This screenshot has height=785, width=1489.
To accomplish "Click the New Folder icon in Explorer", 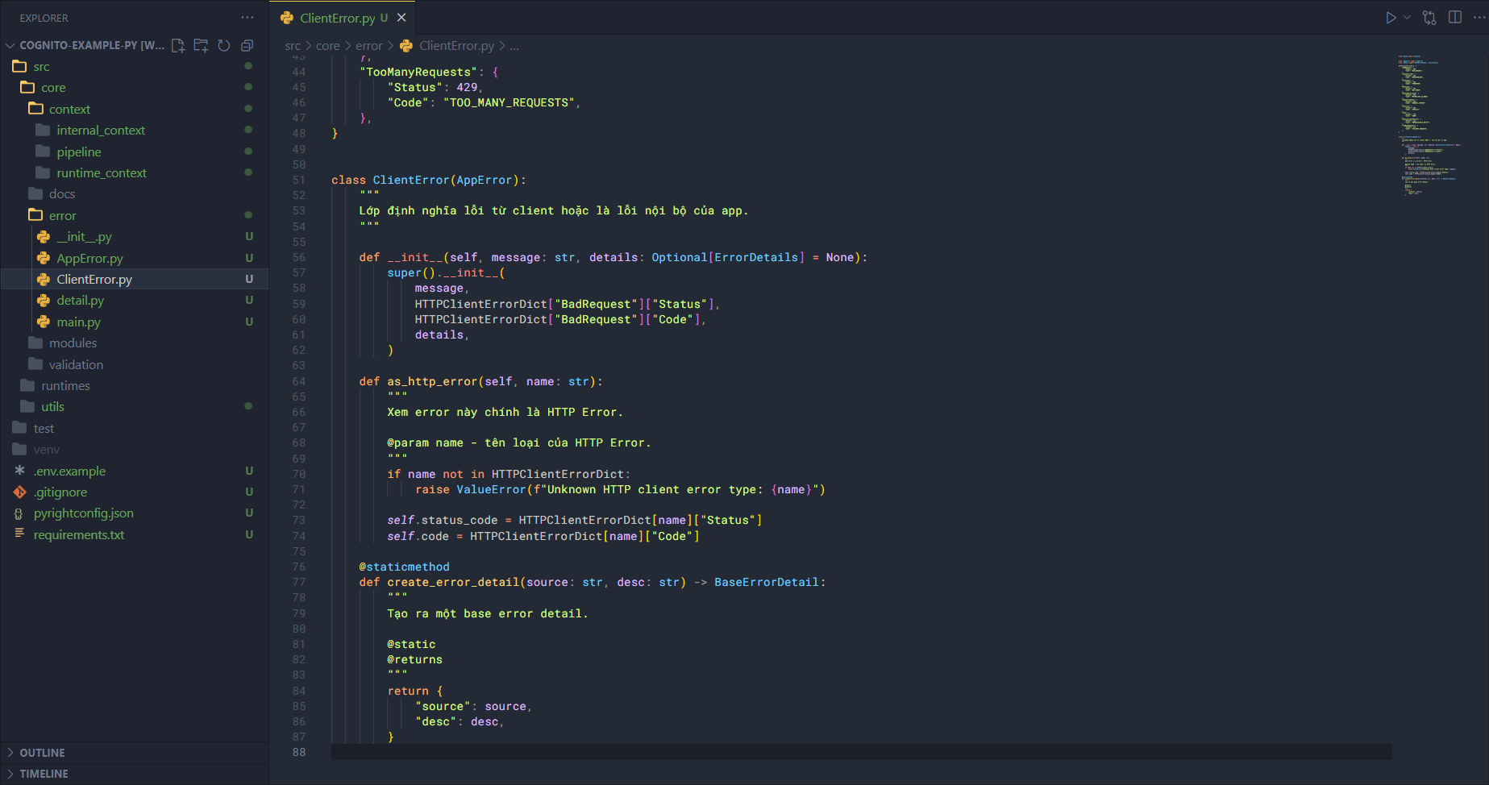I will pyautogui.click(x=201, y=46).
